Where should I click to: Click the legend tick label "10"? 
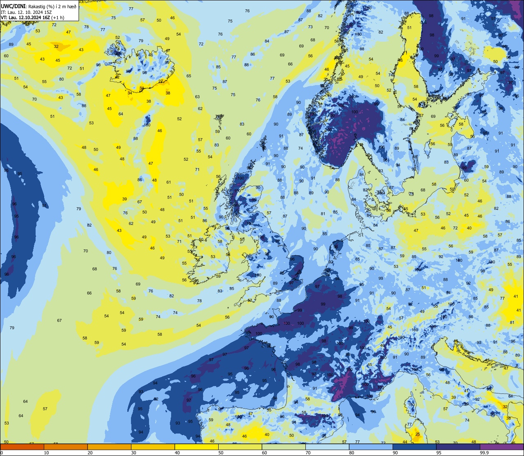tap(47, 452)
